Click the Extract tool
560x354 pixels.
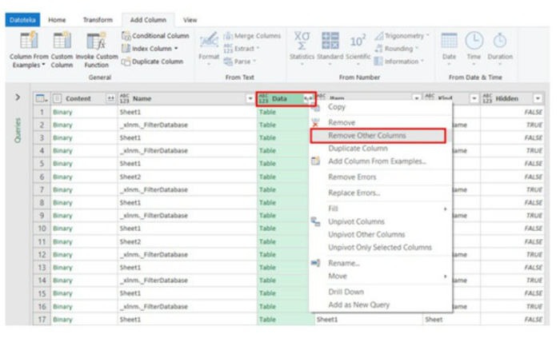click(x=242, y=49)
